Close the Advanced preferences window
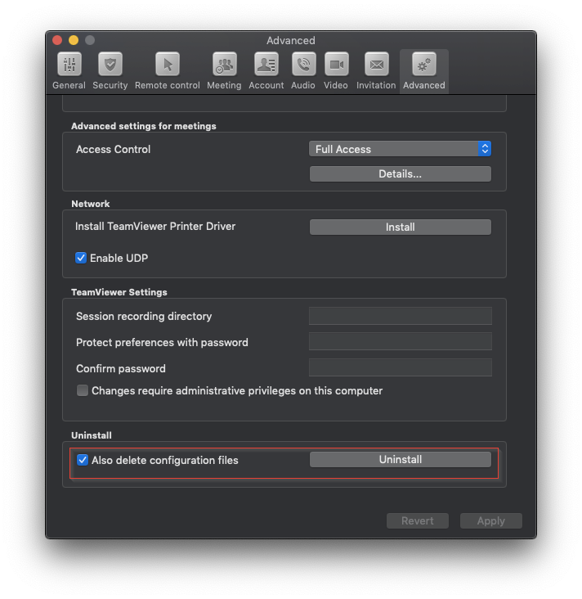 tap(57, 40)
